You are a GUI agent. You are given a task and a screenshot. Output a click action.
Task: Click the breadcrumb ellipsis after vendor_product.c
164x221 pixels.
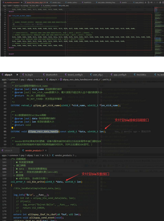coord(76,155)
